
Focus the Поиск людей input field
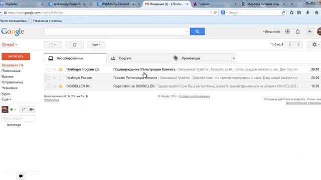19,118
